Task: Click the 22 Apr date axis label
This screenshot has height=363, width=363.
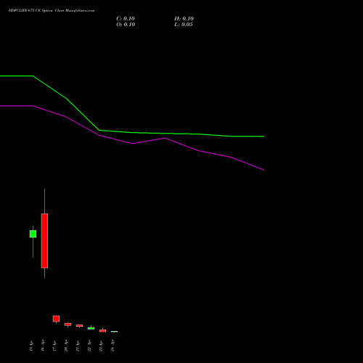Action: tap(89, 346)
